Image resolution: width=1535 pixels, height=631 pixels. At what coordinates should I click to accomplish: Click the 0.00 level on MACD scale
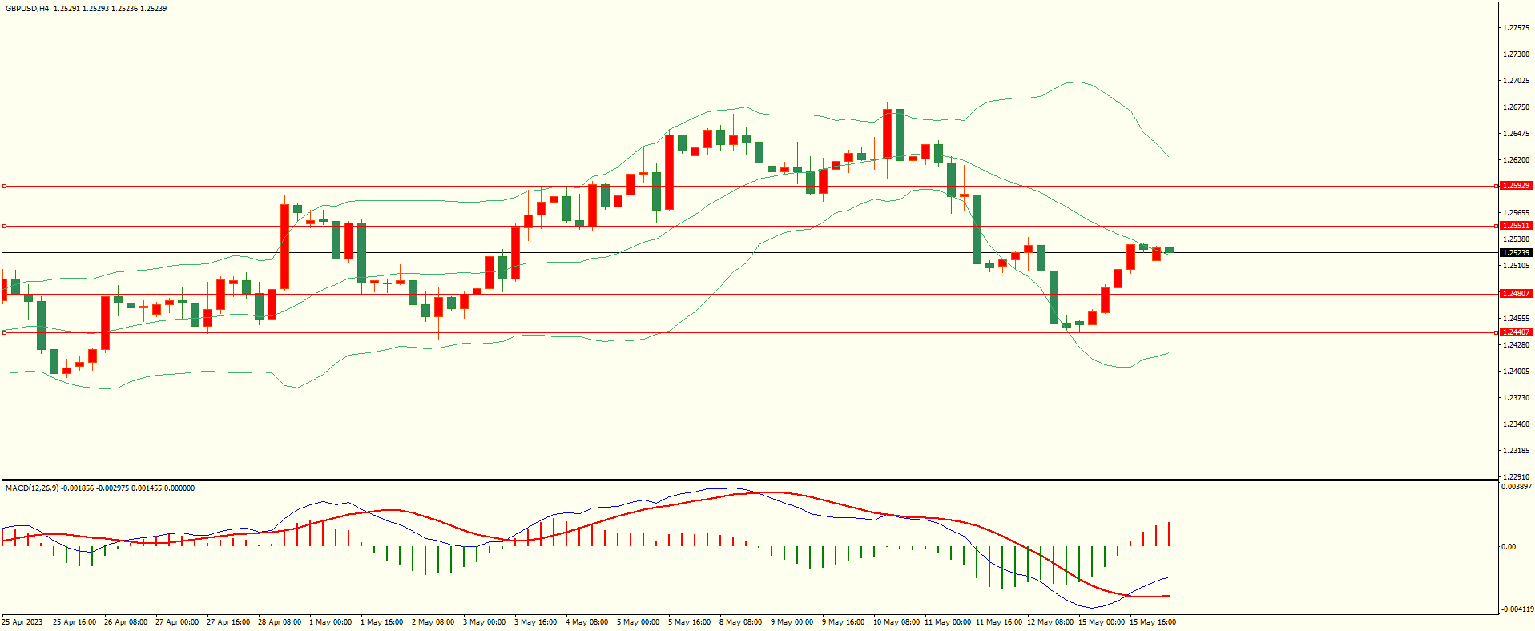pyautogui.click(x=1509, y=547)
